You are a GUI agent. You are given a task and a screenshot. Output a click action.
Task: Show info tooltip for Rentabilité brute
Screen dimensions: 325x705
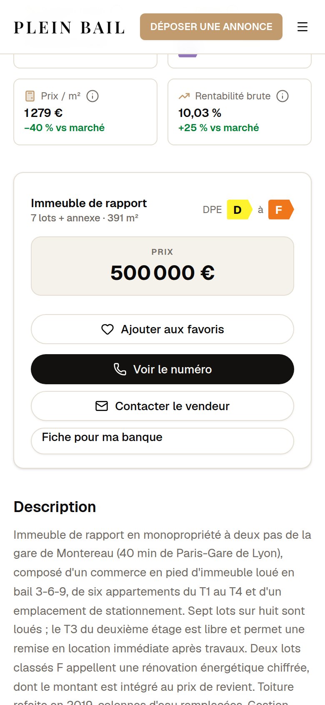(x=282, y=96)
